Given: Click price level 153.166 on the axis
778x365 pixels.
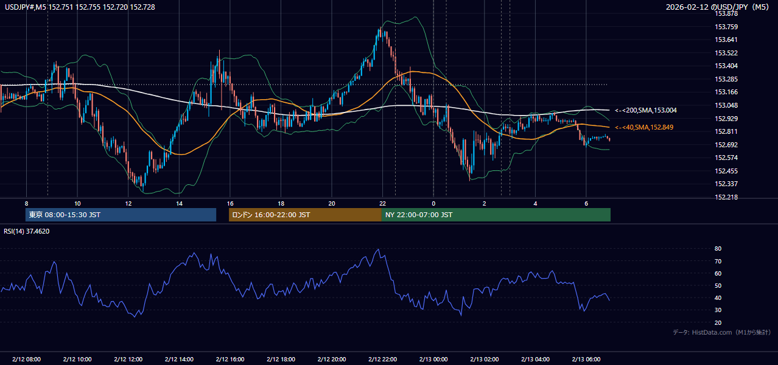Looking at the screenshot, I should [x=726, y=92].
